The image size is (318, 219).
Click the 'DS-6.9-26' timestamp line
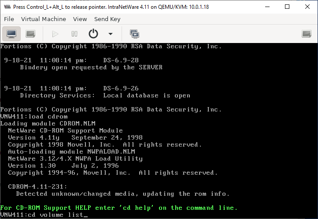71,88
